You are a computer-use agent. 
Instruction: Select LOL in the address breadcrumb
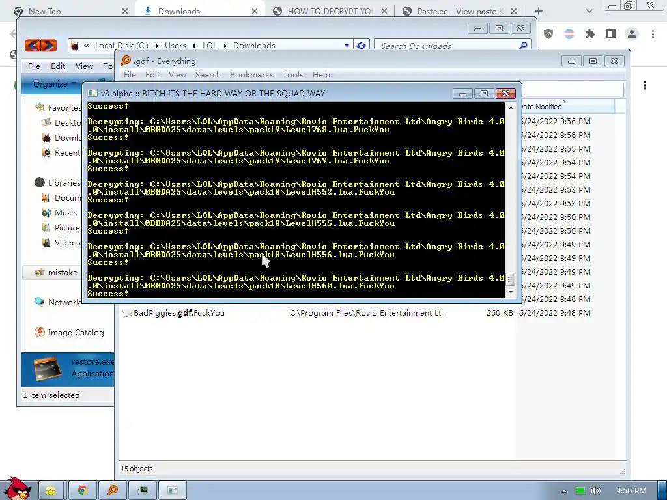[x=210, y=46]
